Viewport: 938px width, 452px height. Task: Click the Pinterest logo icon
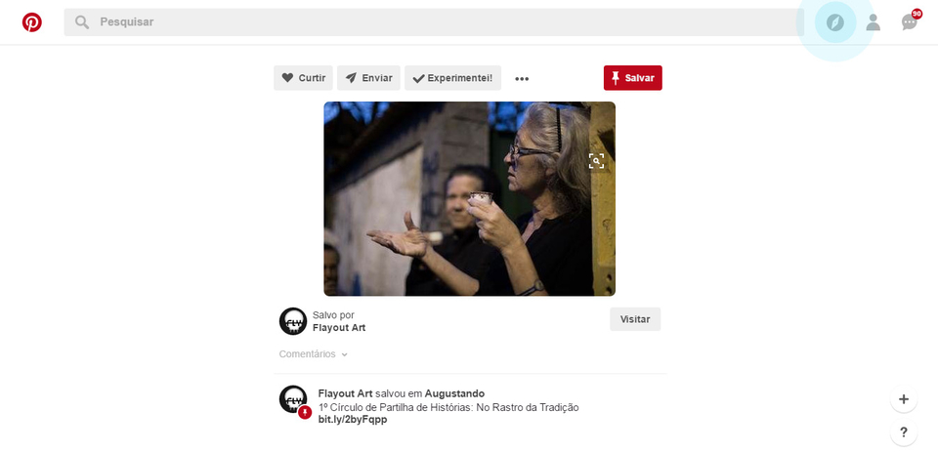coord(31,22)
